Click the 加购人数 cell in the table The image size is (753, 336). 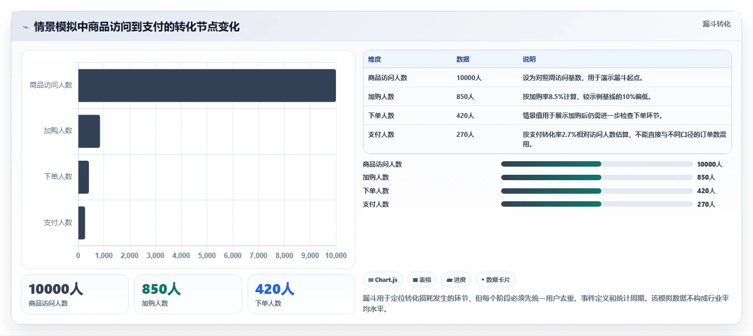381,97
